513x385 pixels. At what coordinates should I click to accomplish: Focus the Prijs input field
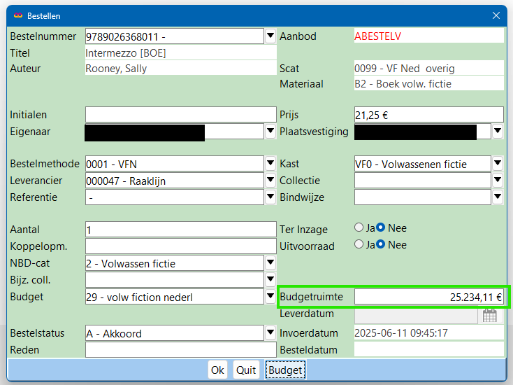(x=428, y=115)
